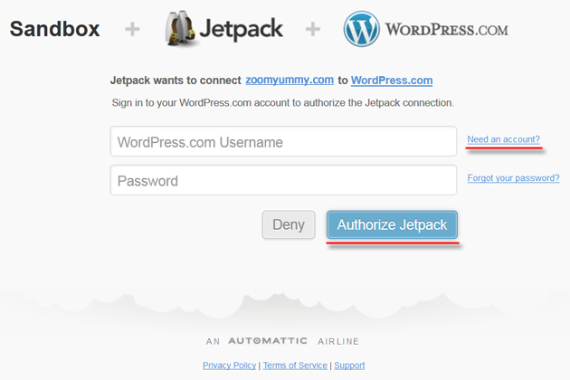Screen dimensions: 570x380
Task: Open the Forgot your password? link
Action: [513, 178]
